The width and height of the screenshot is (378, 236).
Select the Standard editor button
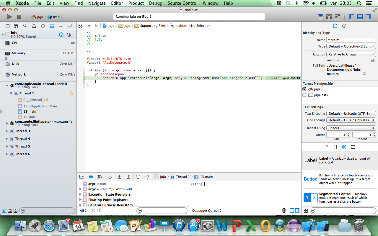[320, 17]
